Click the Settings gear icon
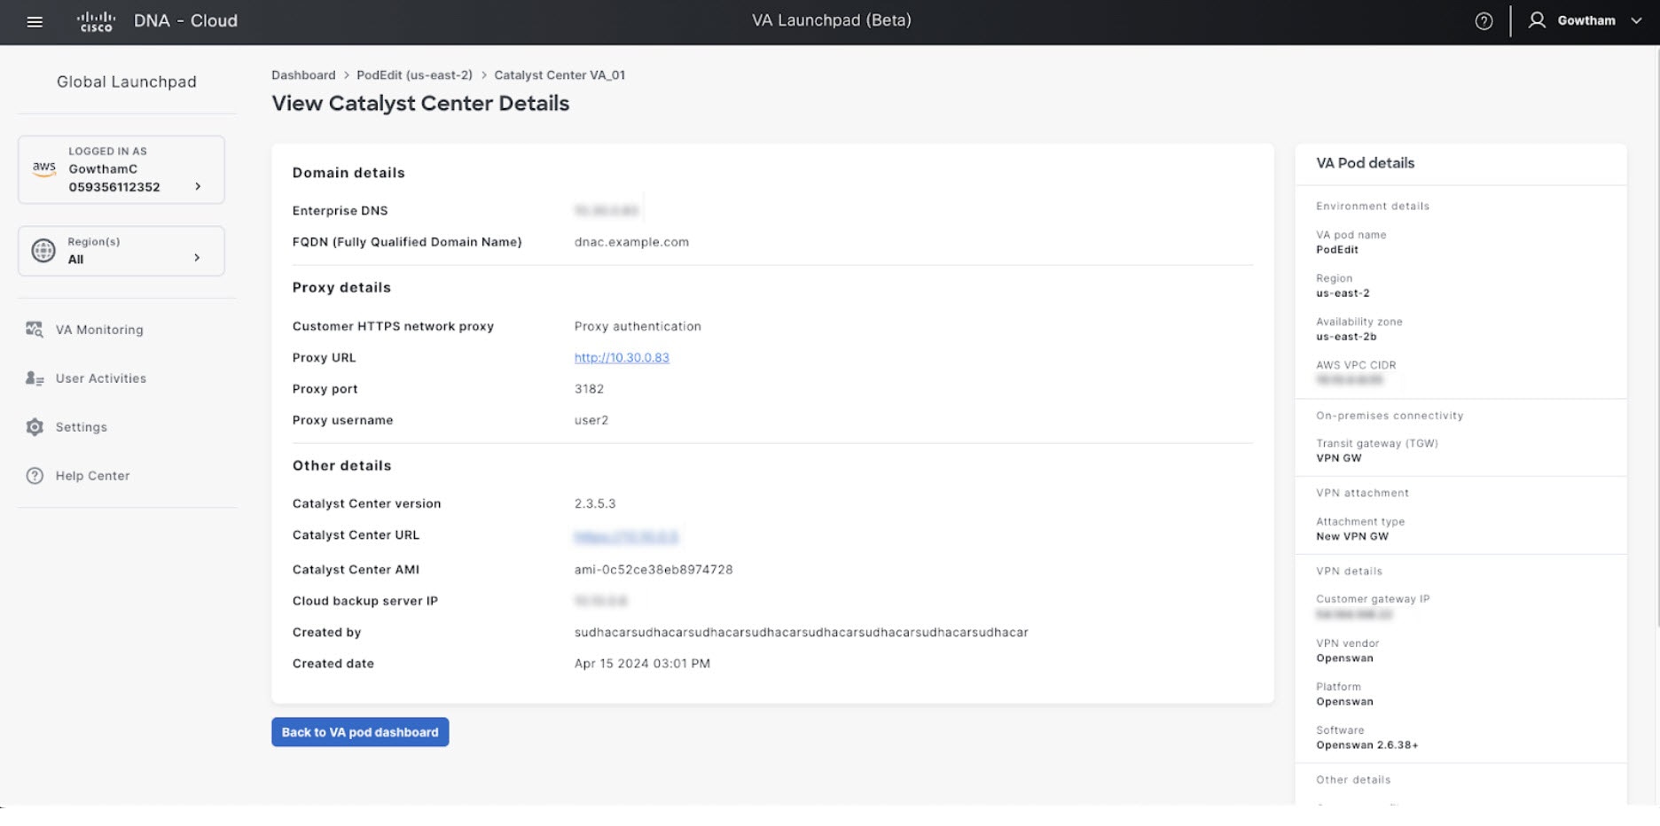 pos(35,427)
